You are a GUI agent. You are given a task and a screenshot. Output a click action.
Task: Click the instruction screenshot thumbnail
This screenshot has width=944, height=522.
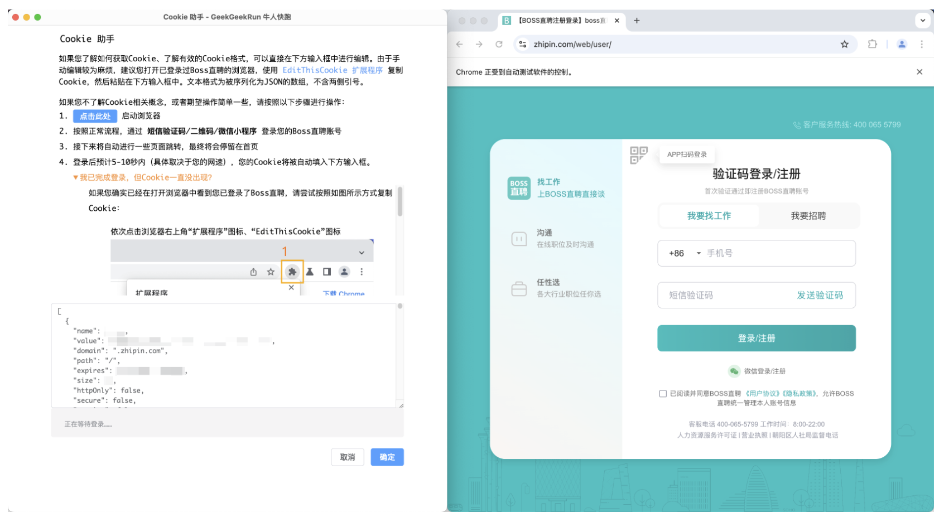[x=242, y=268]
